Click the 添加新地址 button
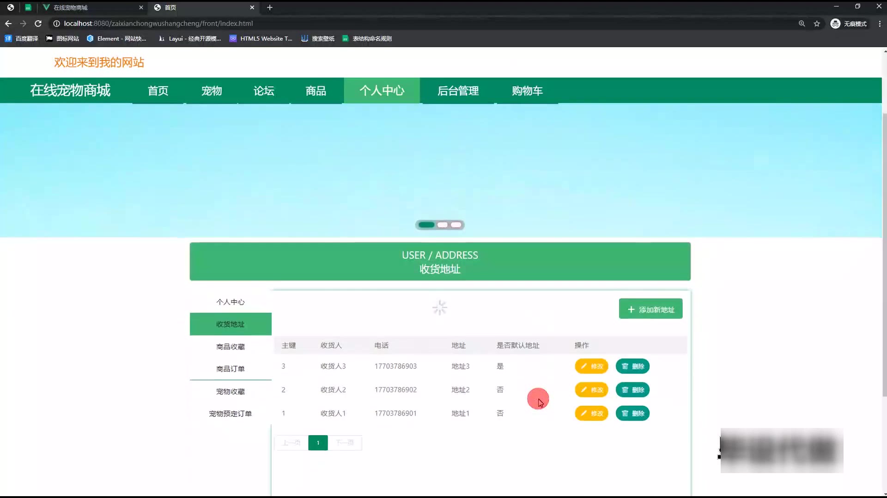Screen dimensions: 887x498 click(650, 309)
